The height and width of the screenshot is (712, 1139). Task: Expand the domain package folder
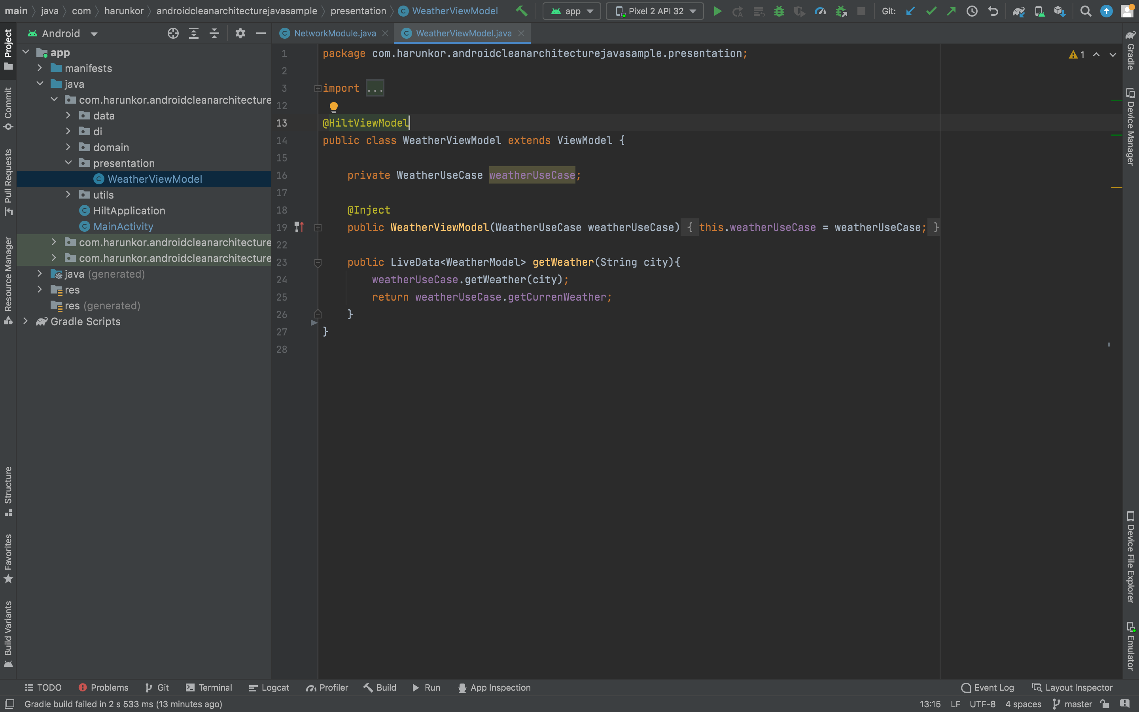coord(68,148)
